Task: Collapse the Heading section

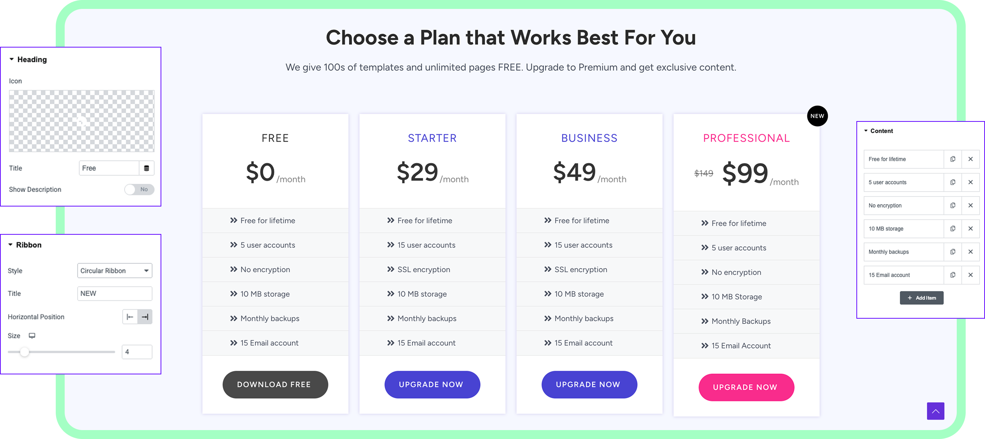Action: (12, 59)
